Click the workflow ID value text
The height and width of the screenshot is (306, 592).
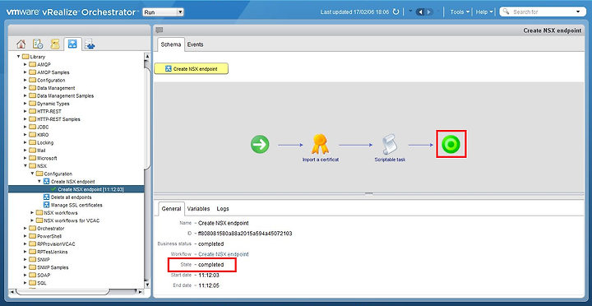click(x=245, y=234)
